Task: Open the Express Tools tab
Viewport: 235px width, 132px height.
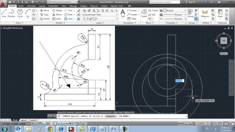Action: pos(117,6)
